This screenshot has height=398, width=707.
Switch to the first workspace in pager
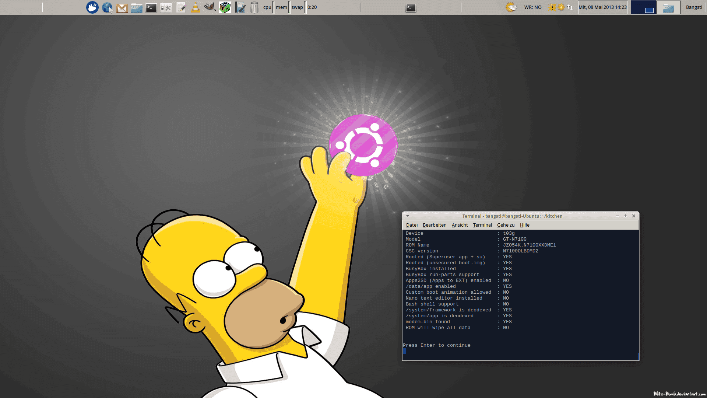point(643,7)
